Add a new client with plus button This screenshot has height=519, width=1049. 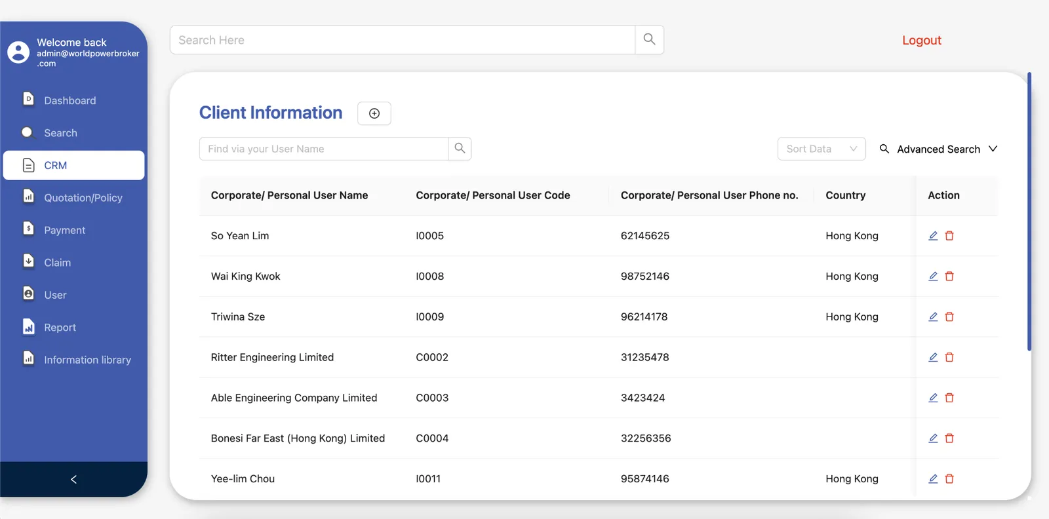click(x=374, y=113)
